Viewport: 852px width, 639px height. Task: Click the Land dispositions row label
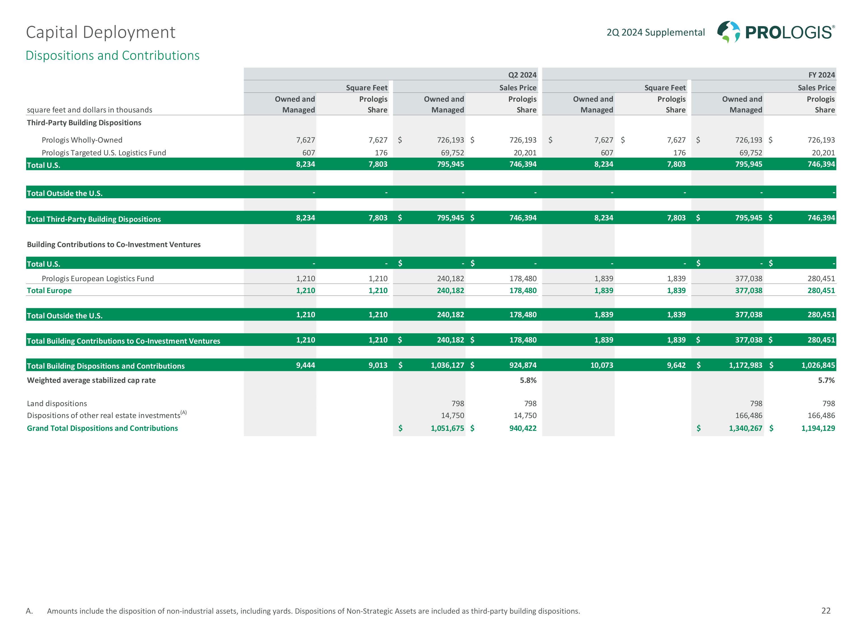(x=57, y=404)
